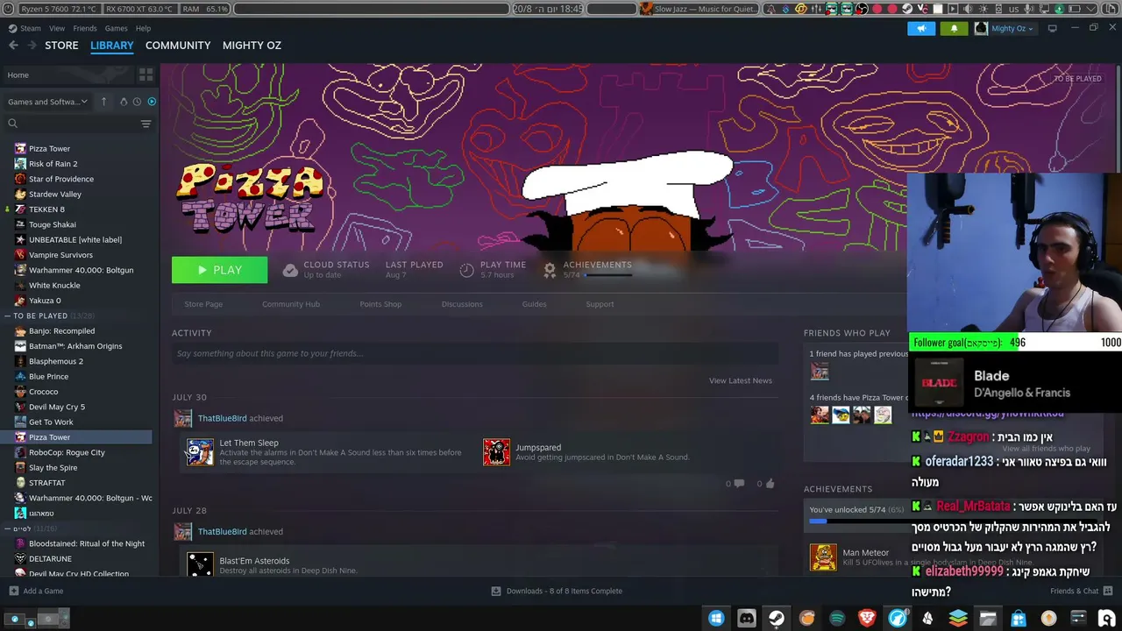Toggle the Linux penguin filter icon
The image size is (1122, 631).
click(x=124, y=102)
